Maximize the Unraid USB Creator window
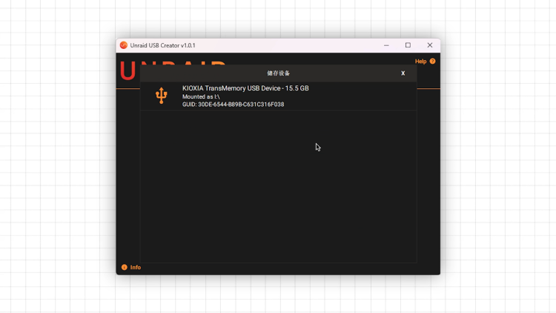Image resolution: width=556 pixels, height=313 pixels. 408,45
